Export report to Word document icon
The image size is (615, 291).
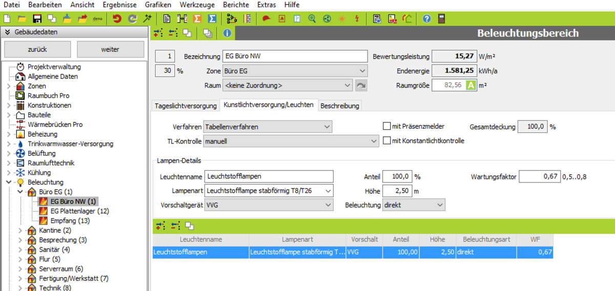tap(377, 19)
